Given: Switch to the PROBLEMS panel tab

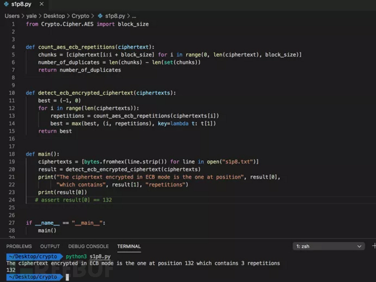Looking at the screenshot, I should pyautogui.click(x=19, y=247).
